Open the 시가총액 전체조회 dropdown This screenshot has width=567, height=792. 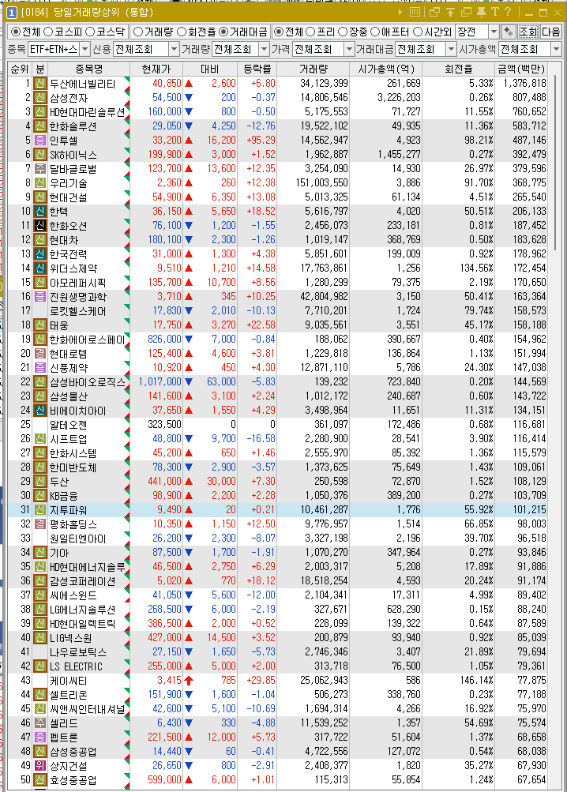(557, 49)
